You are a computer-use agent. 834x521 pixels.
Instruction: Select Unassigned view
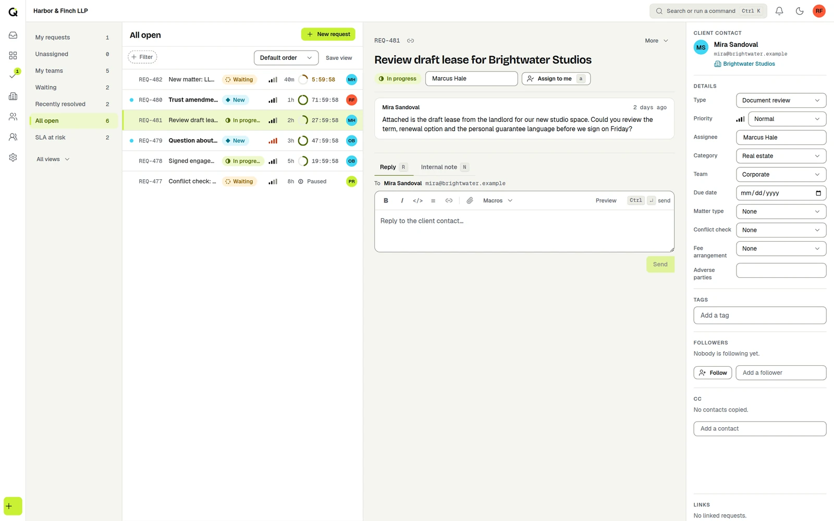click(x=72, y=54)
